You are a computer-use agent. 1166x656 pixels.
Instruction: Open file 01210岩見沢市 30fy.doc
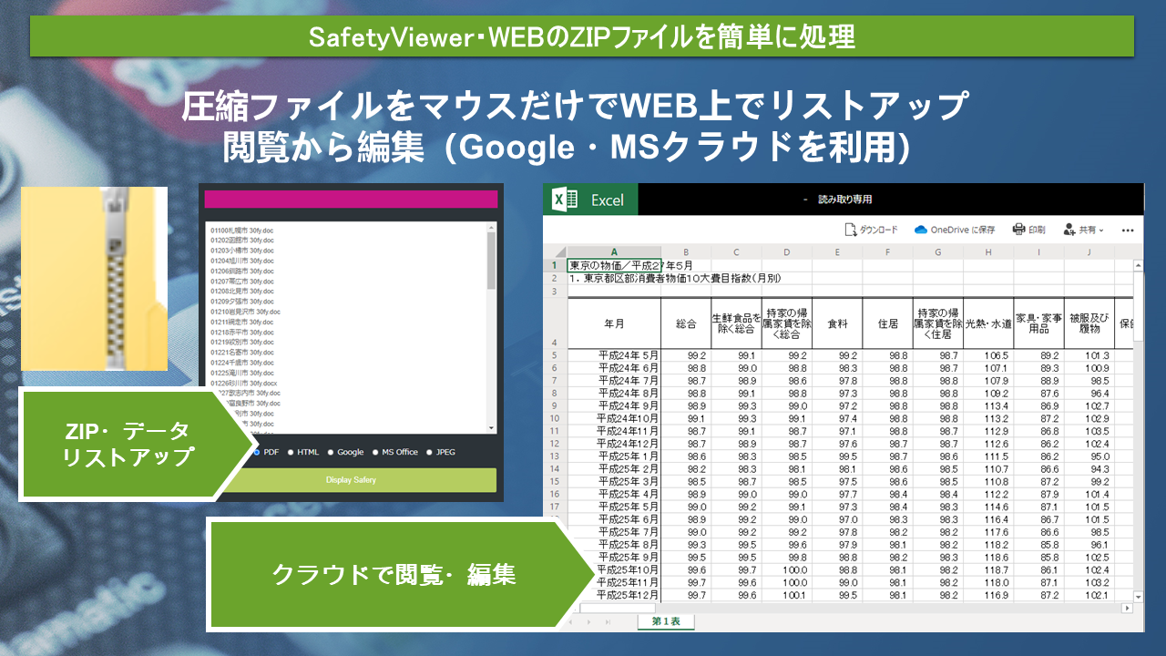click(x=245, y=312)
